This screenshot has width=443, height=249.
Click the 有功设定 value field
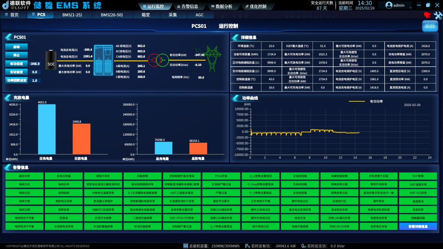tap(35, 63)
